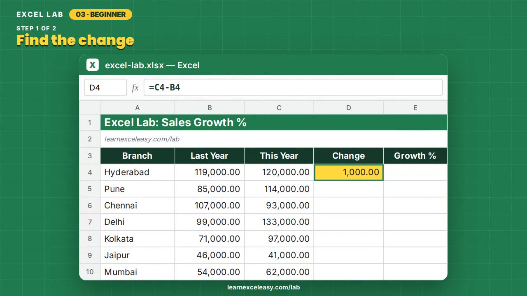Click the empty Change cell for Chennai
This screenshot has width=527, height=296.
[x=349, y=206]
